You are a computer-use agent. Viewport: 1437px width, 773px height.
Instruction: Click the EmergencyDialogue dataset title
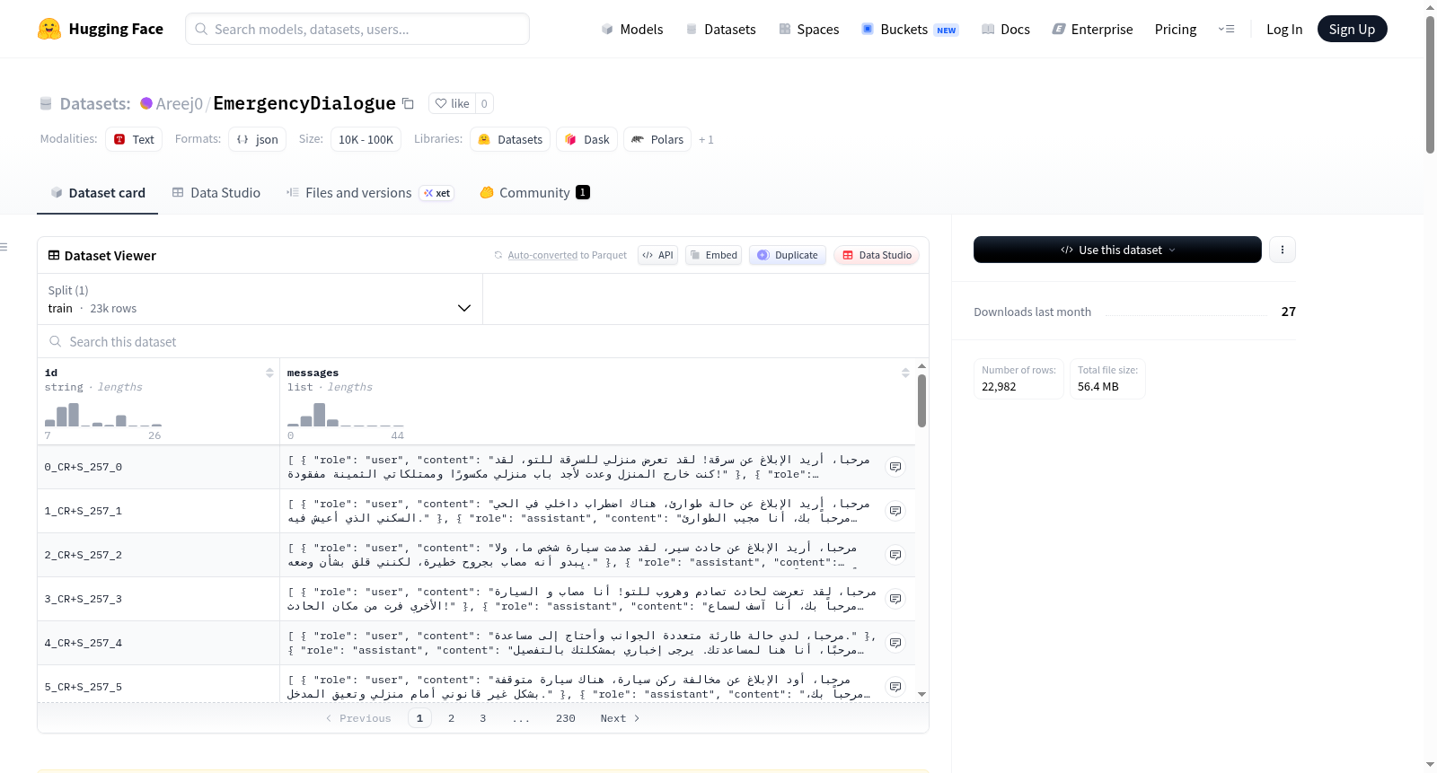(x=304, y=103)
